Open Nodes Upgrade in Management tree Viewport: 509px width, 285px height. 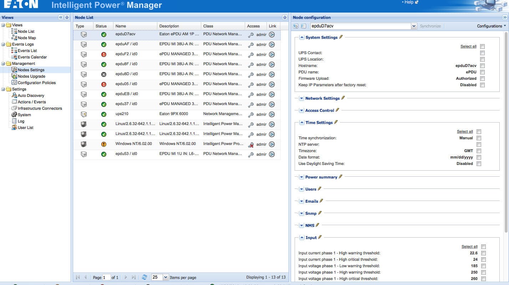tap(31, 76)
